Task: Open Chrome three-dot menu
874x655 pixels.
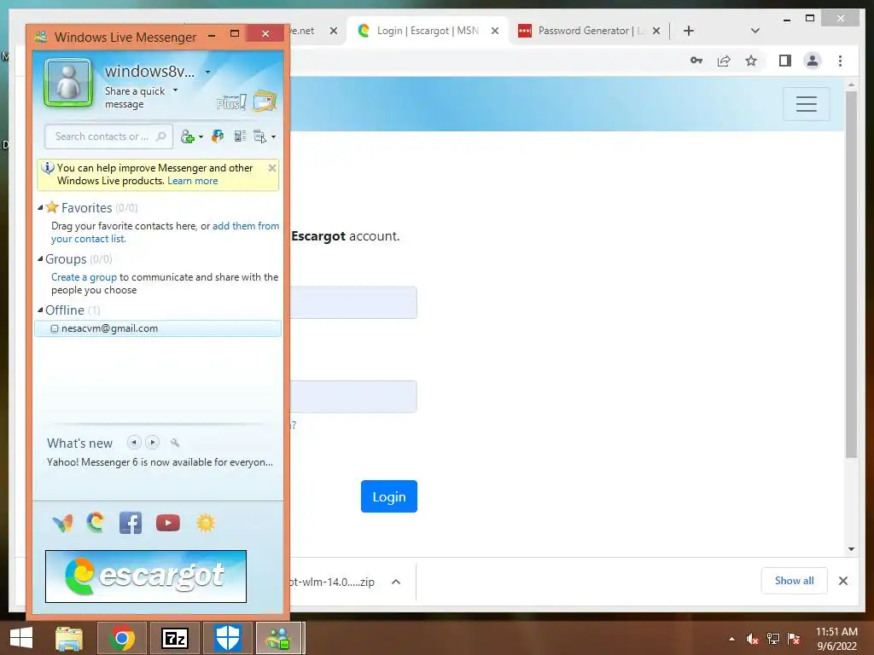Action: [840, 61]
